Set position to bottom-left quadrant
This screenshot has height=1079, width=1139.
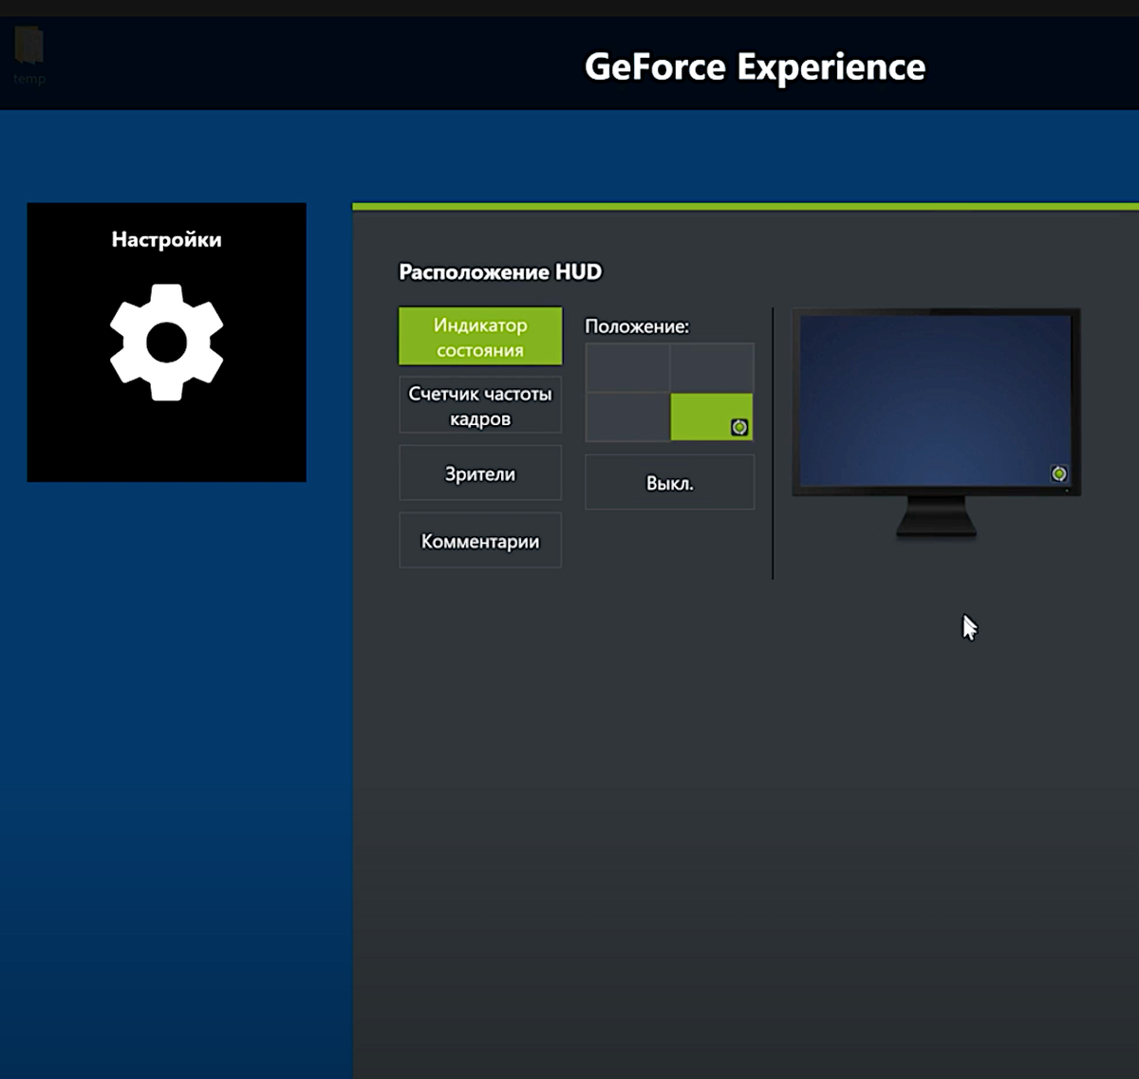point(627,418)
